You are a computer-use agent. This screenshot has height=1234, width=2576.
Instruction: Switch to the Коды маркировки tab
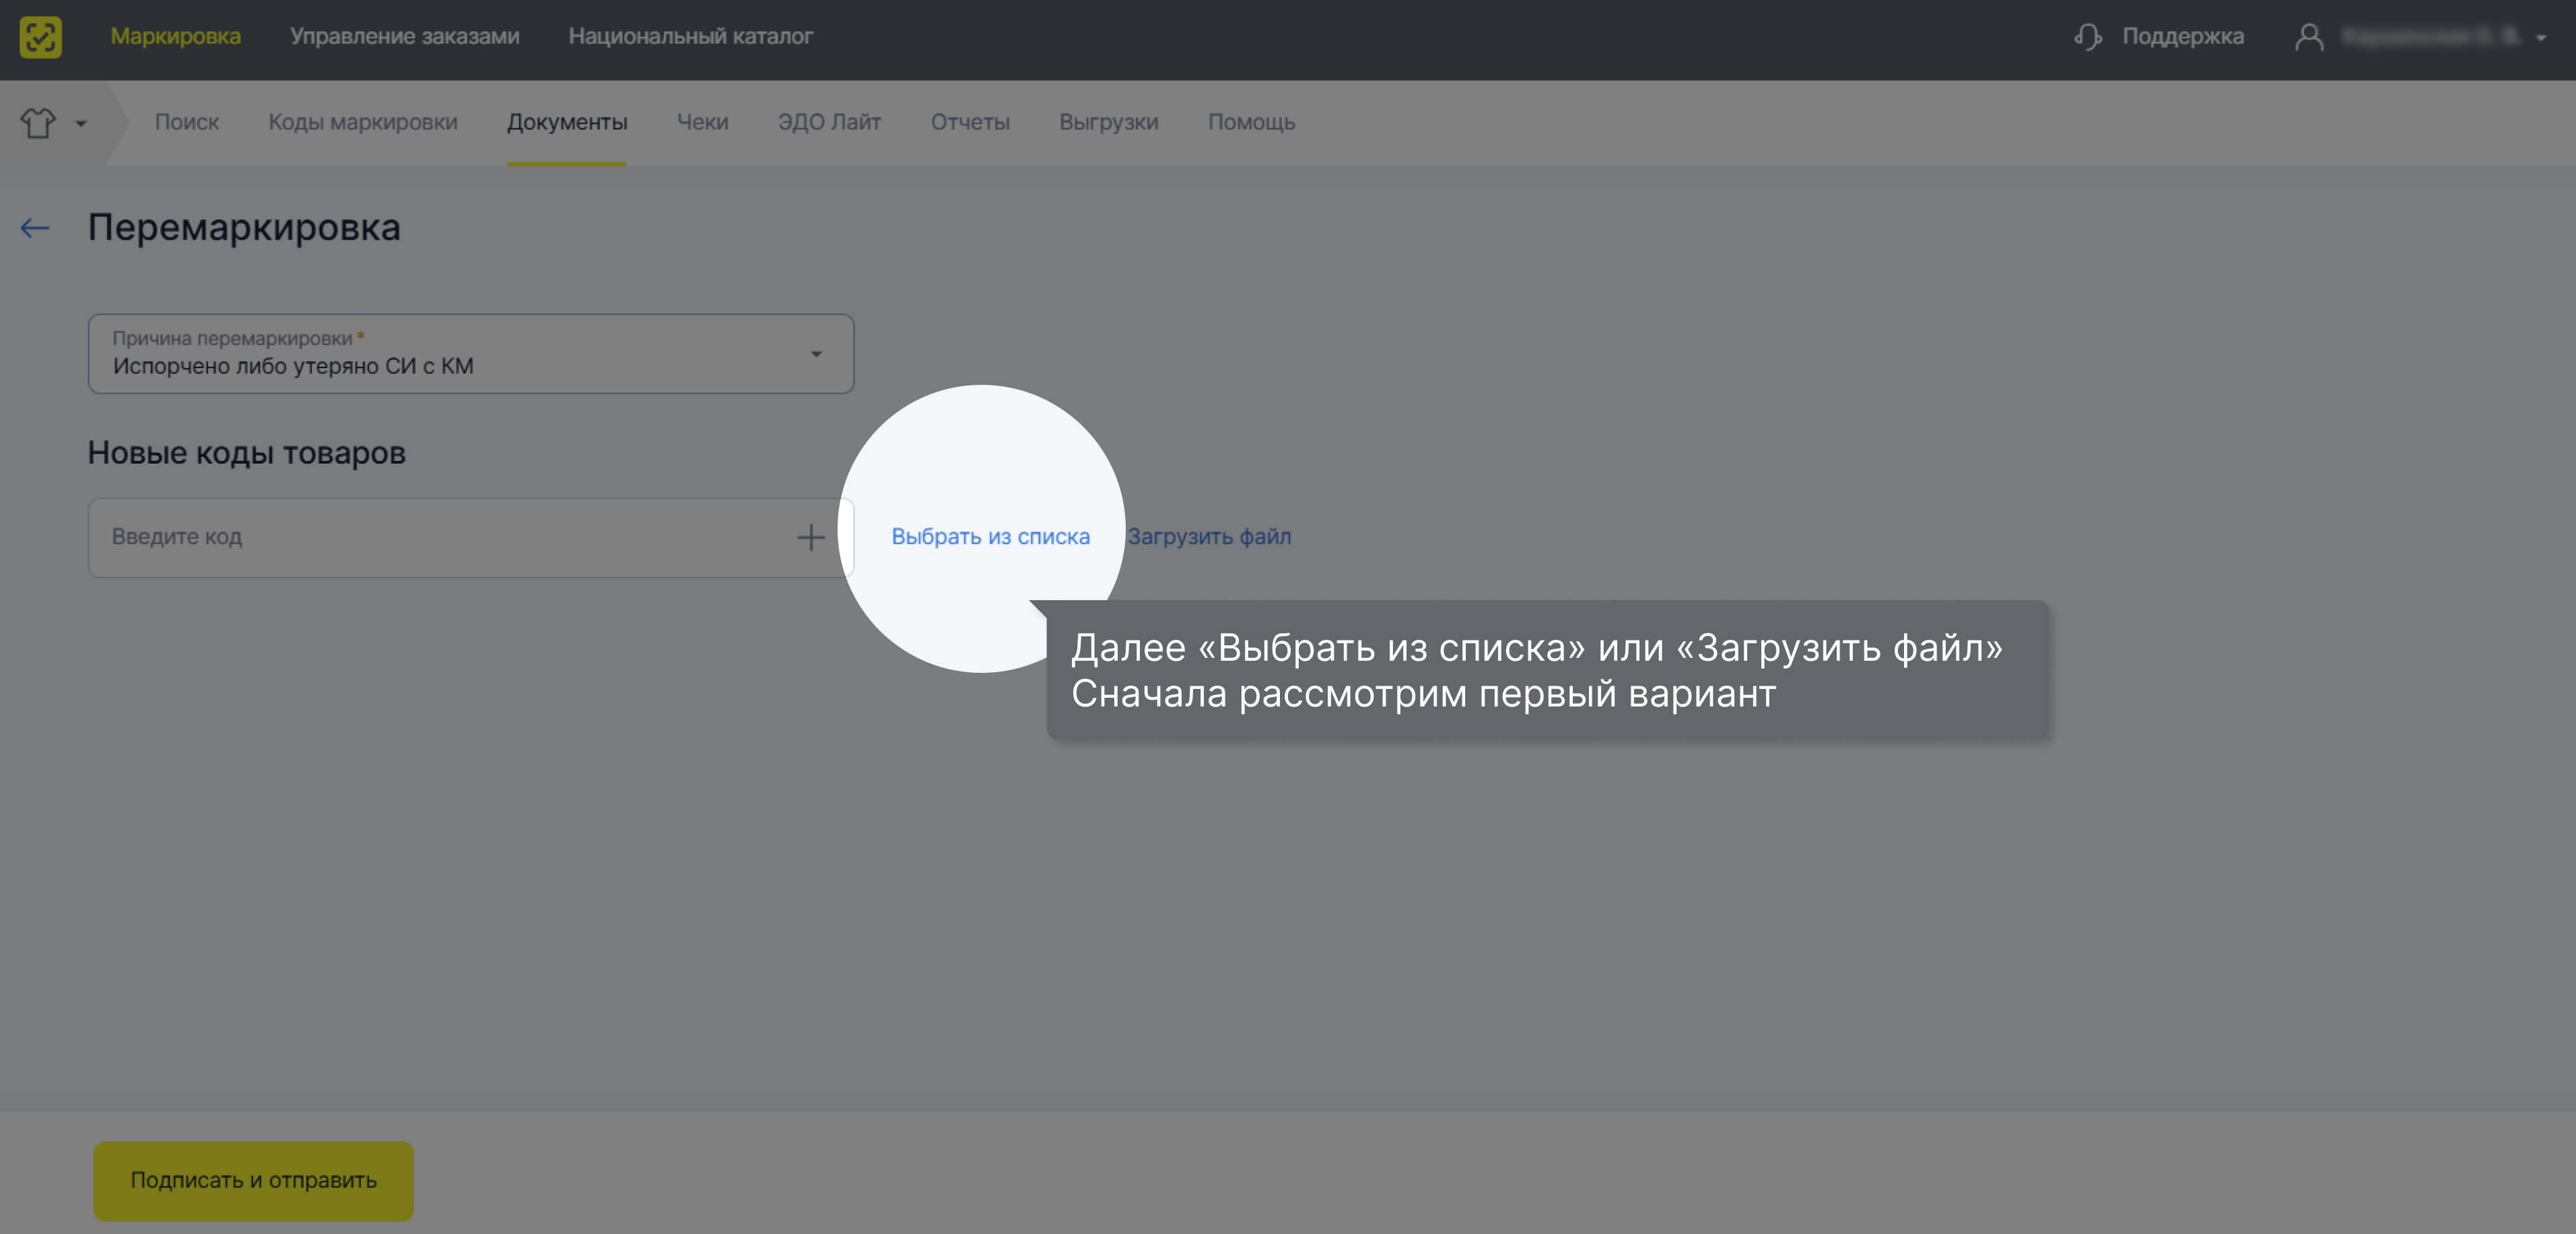point(363,122)
